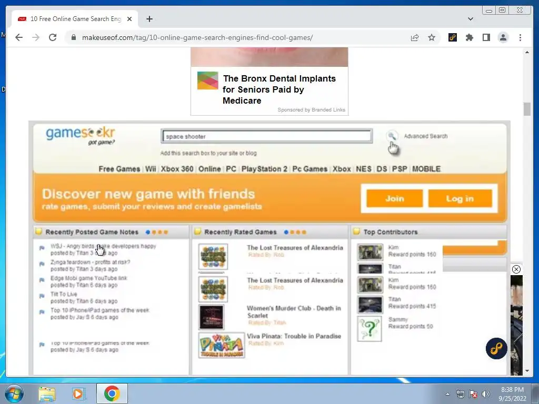Open the Chrome profile avatar
This screenshot has width=539, height=404.
503,37
